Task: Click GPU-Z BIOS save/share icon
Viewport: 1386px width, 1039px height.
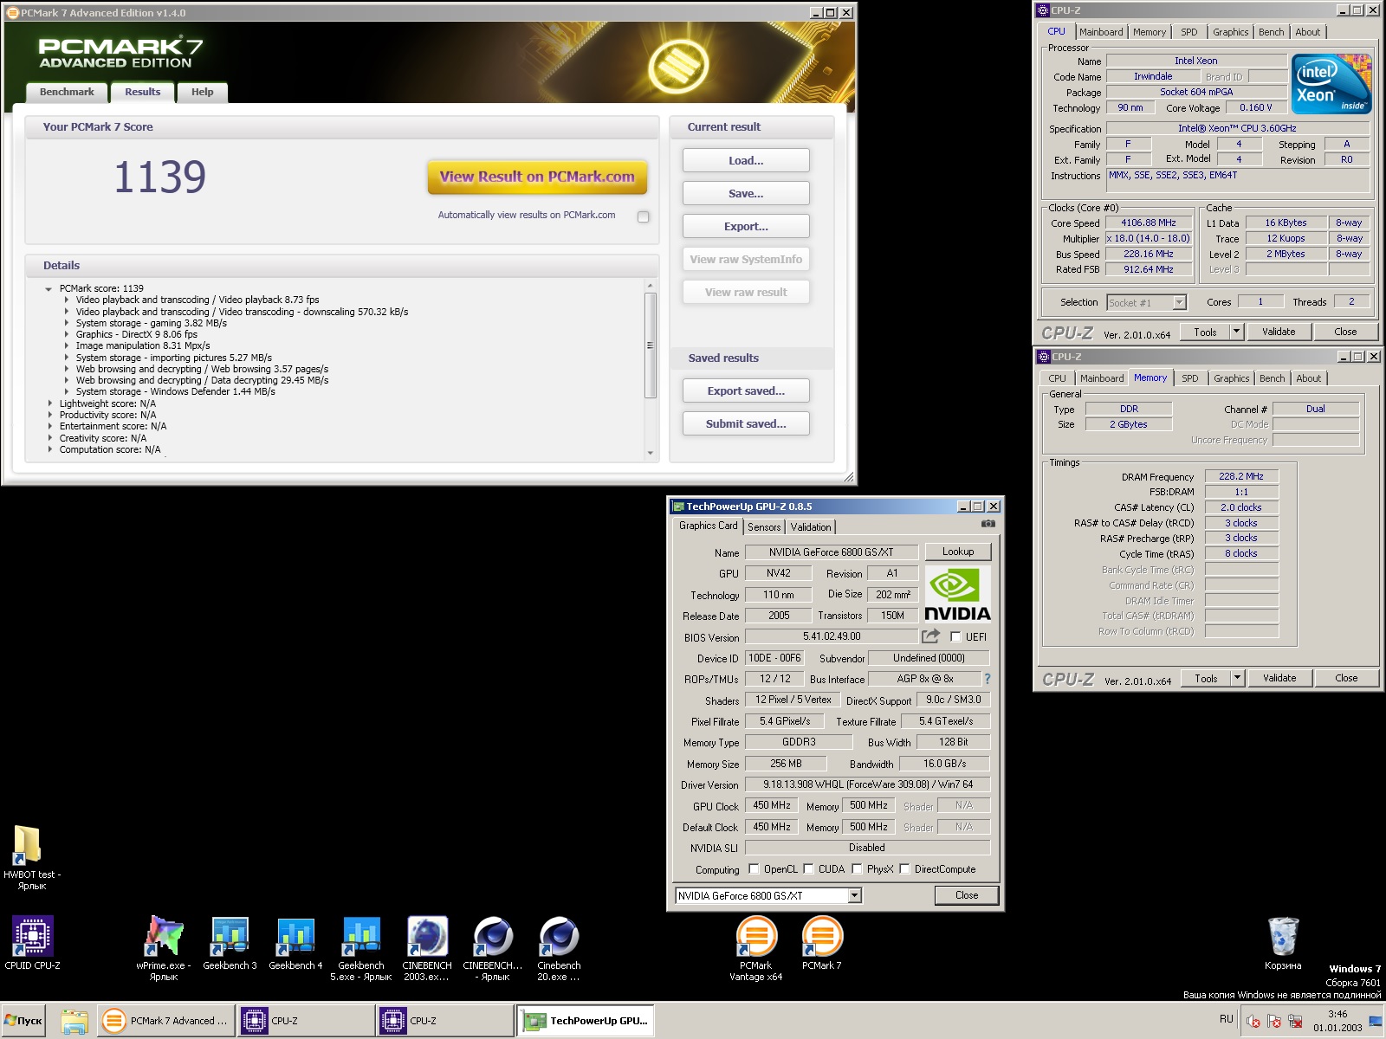Action: click(930, 636)
